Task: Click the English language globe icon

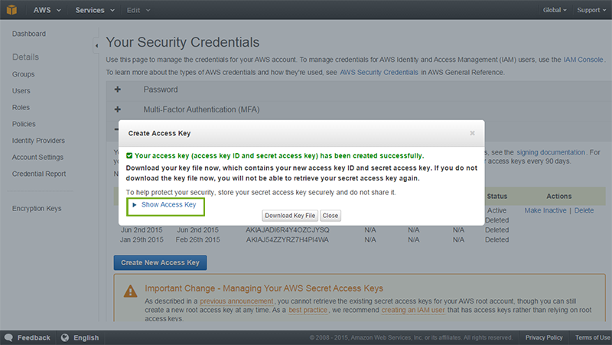Action: [x=65, y=337]
